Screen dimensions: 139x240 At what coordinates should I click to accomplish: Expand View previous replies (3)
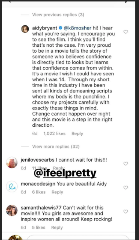pyautogui.click(x=58, y=15)
